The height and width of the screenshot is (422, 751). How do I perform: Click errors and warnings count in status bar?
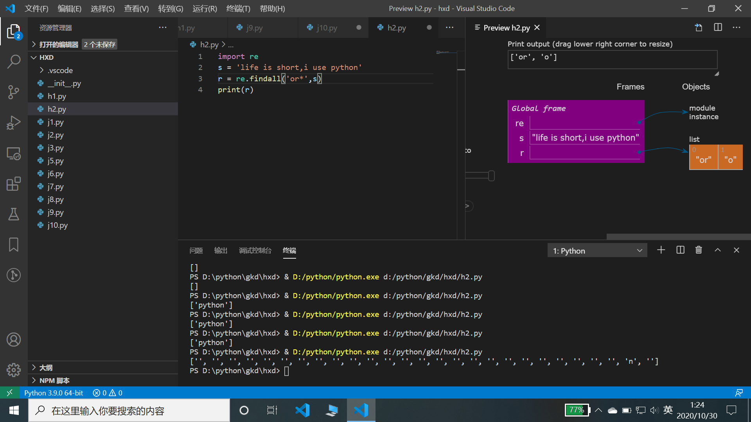coord(108,393)
